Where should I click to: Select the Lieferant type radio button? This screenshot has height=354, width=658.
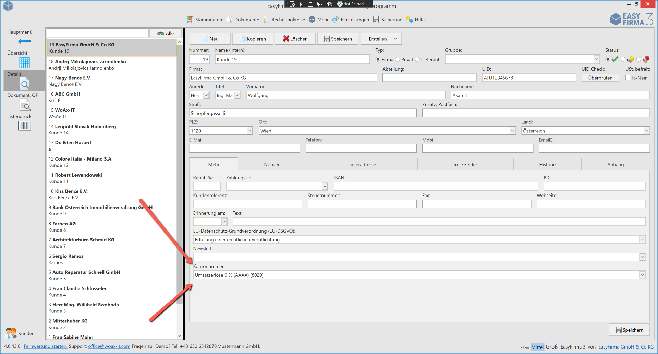[417, 59]
